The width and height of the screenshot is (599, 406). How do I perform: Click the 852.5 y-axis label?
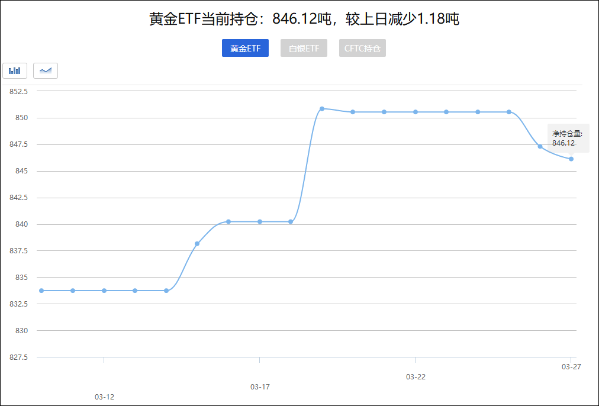(x=19, y=91)
